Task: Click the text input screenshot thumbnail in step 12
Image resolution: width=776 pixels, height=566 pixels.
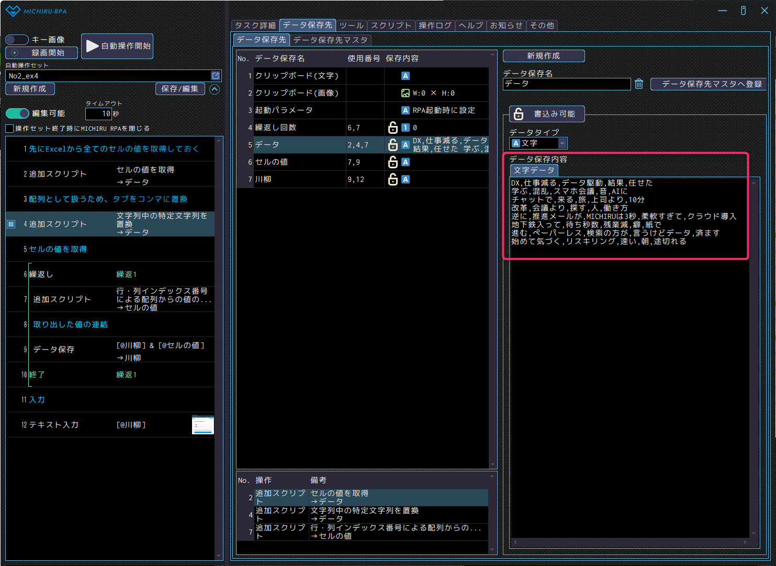Action: click(203, 425)
